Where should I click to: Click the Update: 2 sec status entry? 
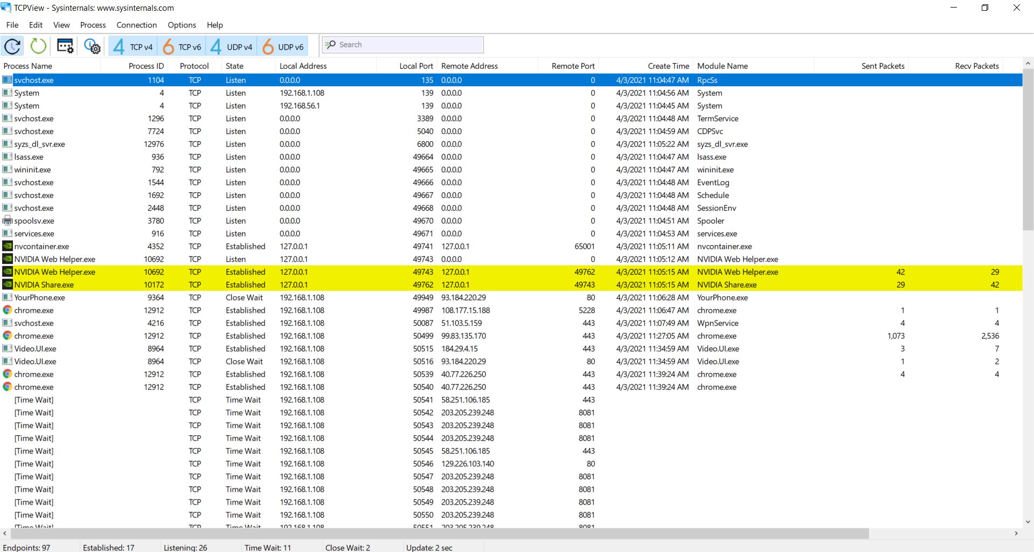(x=429, y=547)
